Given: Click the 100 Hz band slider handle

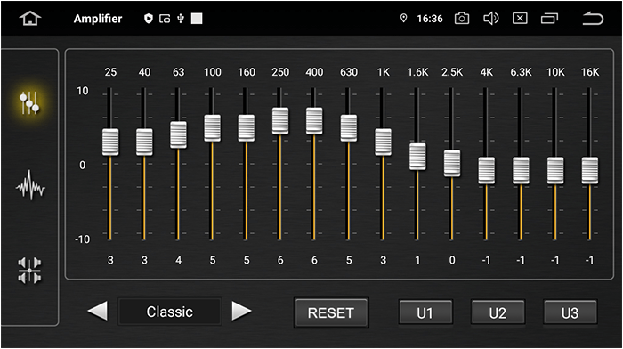Looking at the screenshot, I should [213, 128].
